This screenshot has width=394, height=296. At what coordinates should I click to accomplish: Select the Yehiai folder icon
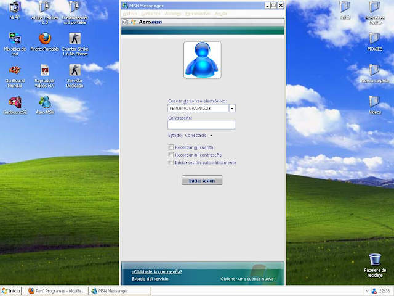(345, 10)
